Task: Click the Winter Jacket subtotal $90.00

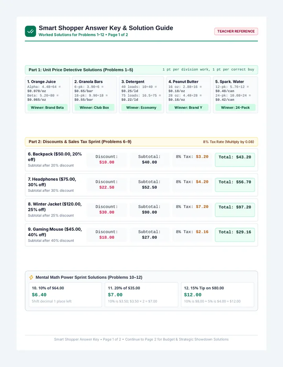Action: click(149, 212)
